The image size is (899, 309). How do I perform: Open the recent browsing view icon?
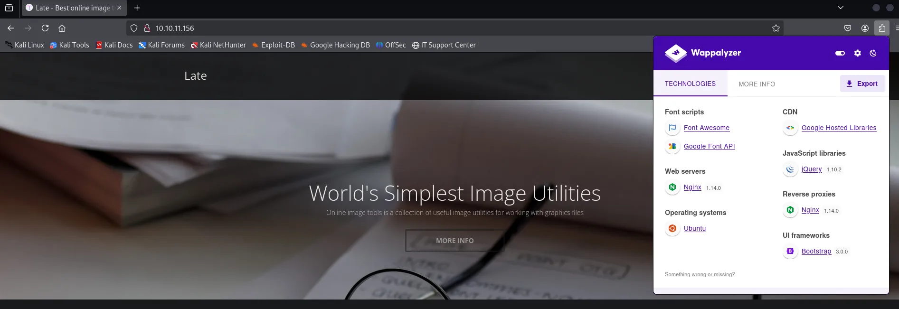point(9,8)
